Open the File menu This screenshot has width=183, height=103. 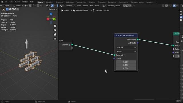coord(6,2)
